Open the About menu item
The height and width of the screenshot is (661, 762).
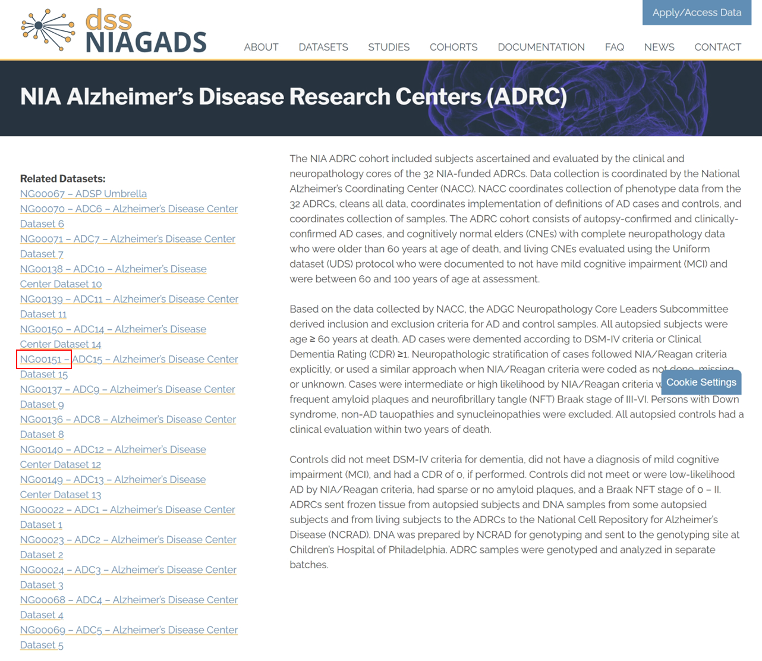(x=261, y=47)
